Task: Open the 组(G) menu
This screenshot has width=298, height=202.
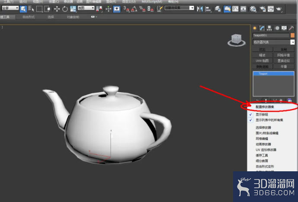Action: click(23, 2)
